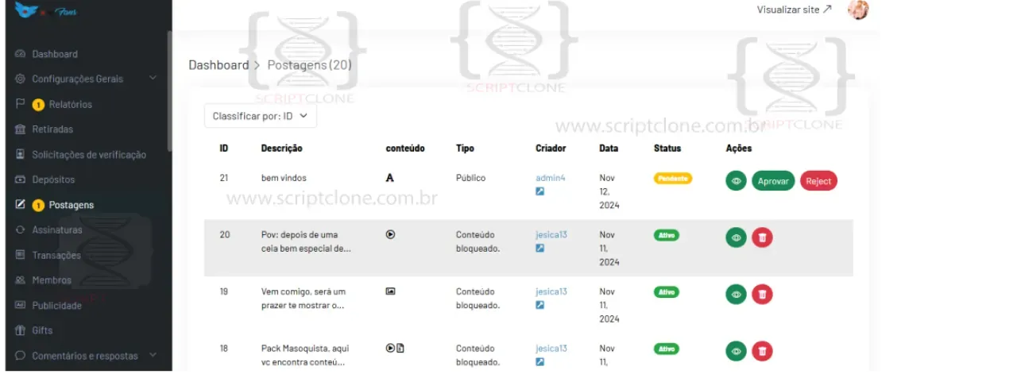
Task: Approve post 21 with Aprovar button
Action: pyautogui.click(x=773, y=181)
